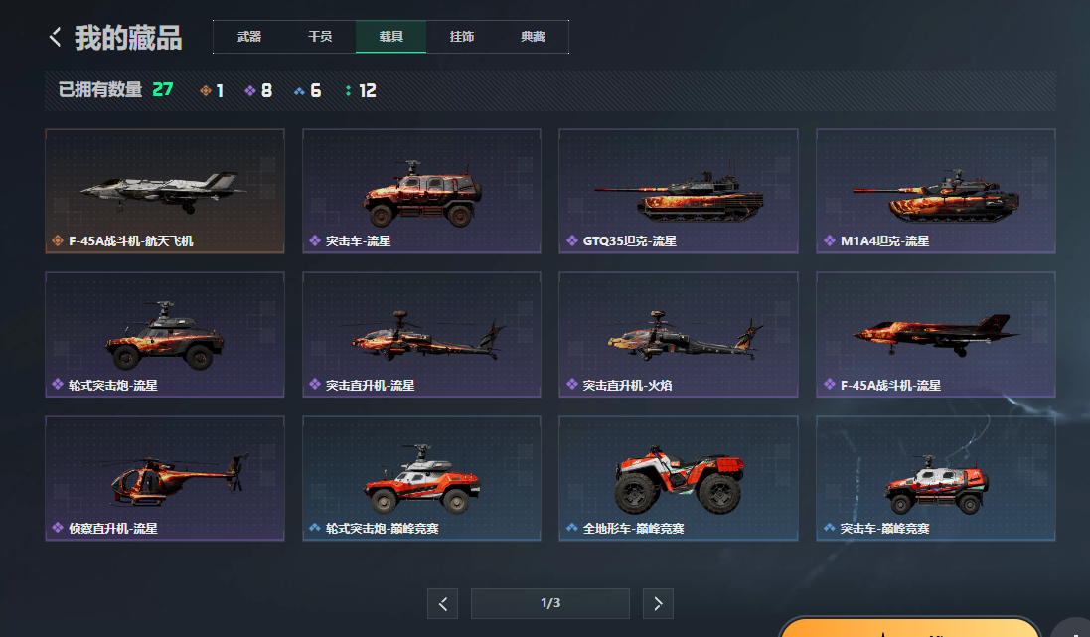The width and height of the screenshot is (1090, 637).
Task: Click the 1/3 page indicator field
Action: click(550, 603)
